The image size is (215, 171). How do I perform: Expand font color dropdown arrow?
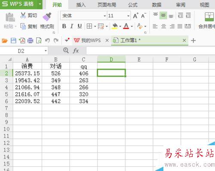pyautogui.click(x=132, y=26)
